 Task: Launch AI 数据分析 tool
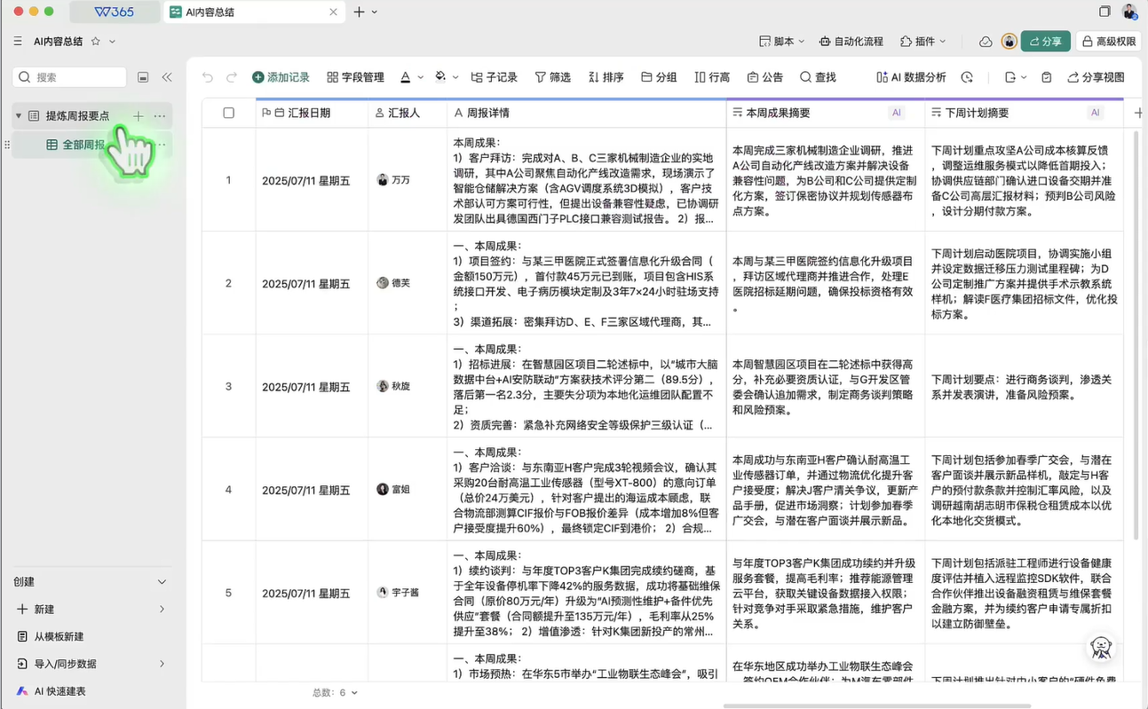(911, 77)
